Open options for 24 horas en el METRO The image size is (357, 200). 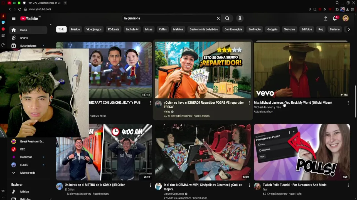tap(151, 185)
